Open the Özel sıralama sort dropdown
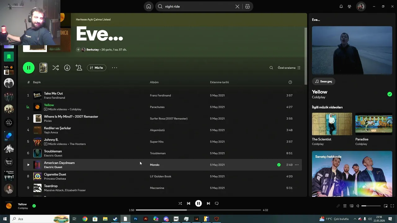397x223 pixels. click(289, 68)
